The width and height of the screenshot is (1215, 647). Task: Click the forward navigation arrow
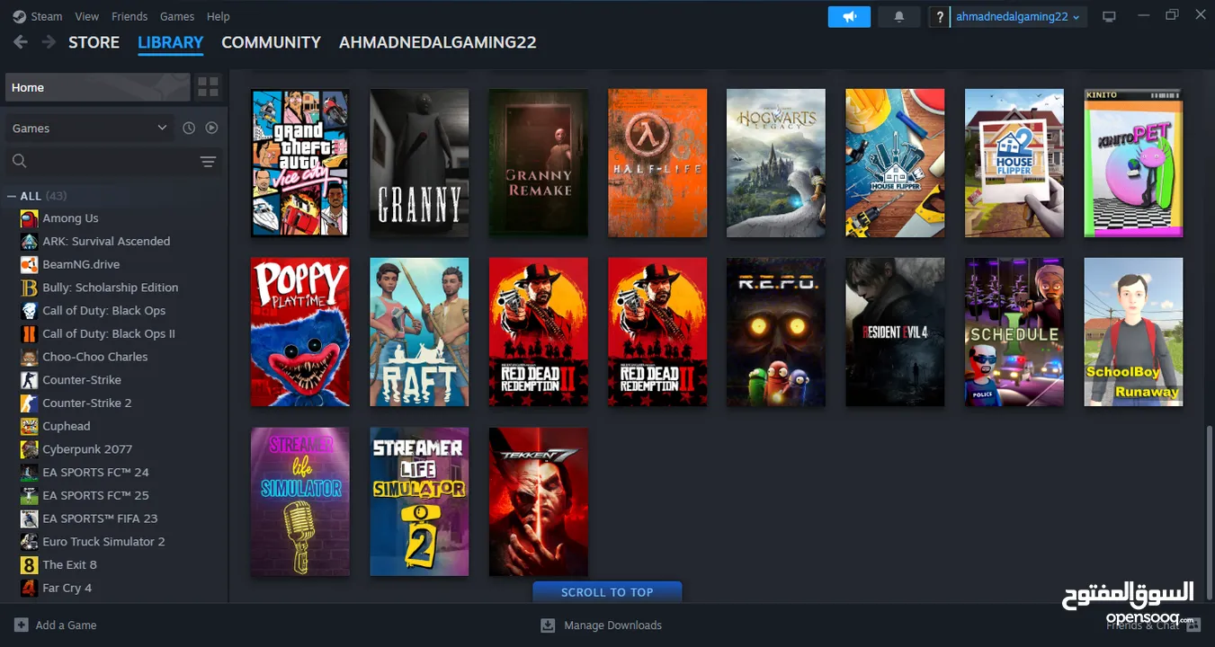pos(49,42)
